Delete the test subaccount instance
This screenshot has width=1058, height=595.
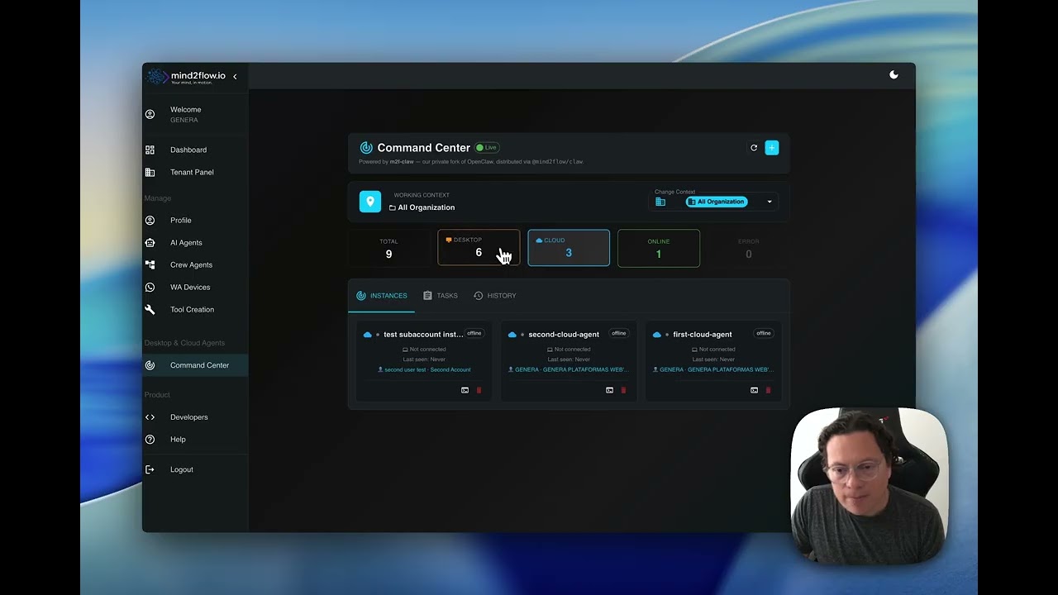tap(479, 390)
